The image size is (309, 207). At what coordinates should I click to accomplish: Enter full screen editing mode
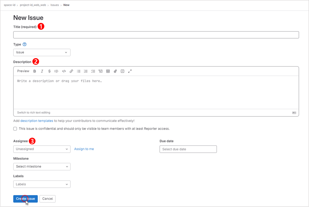(x=130, y=71)
